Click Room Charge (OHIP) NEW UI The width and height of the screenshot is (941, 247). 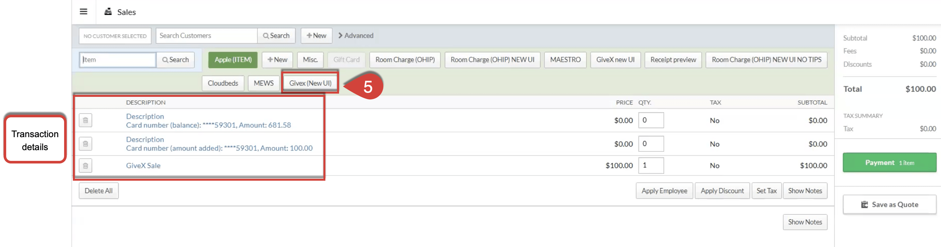tap(492, 60)
